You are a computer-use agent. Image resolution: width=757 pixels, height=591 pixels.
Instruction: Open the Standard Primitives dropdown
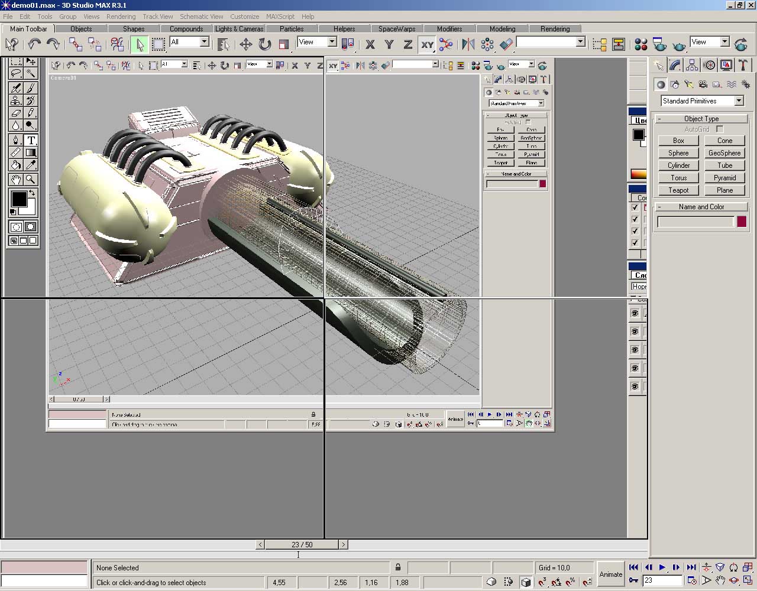coord(739,101)
